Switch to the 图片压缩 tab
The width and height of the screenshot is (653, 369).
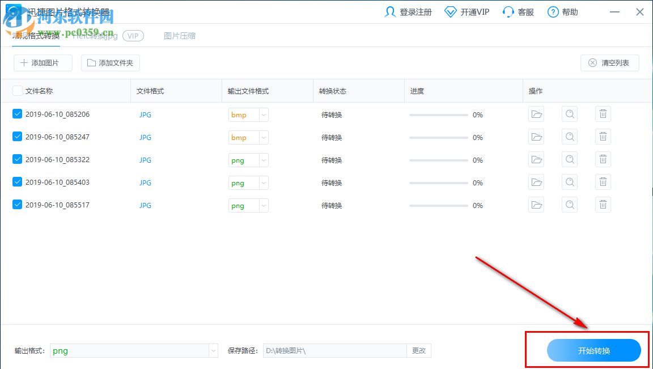coord(180,36)
